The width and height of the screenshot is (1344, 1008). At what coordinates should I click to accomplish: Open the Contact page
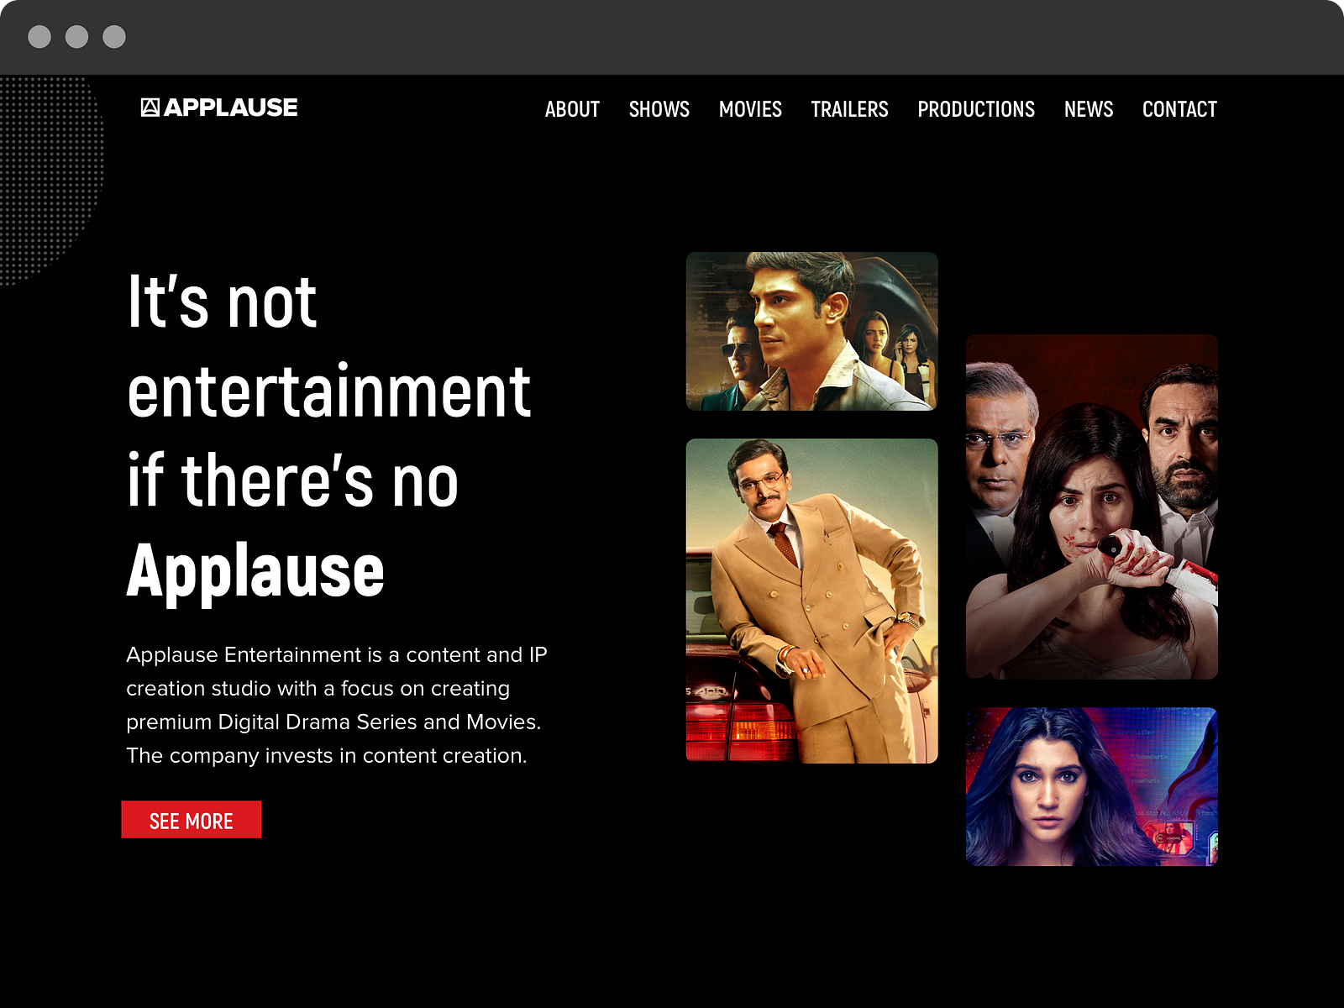(1179, 109)
